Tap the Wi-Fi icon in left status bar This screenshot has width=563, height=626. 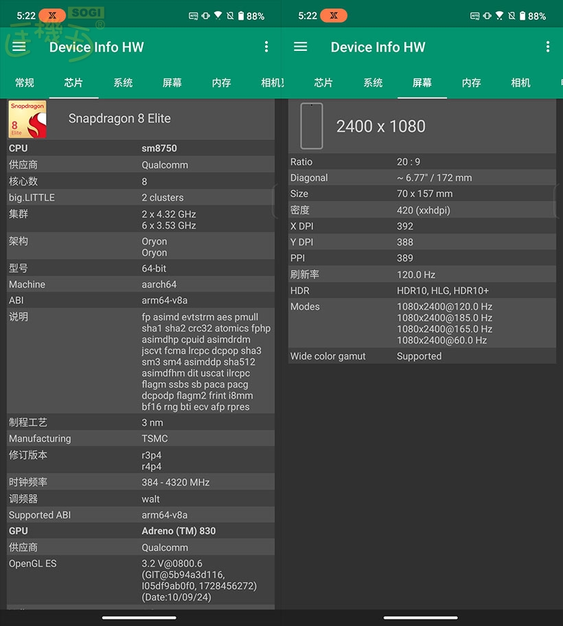[218, 16]
